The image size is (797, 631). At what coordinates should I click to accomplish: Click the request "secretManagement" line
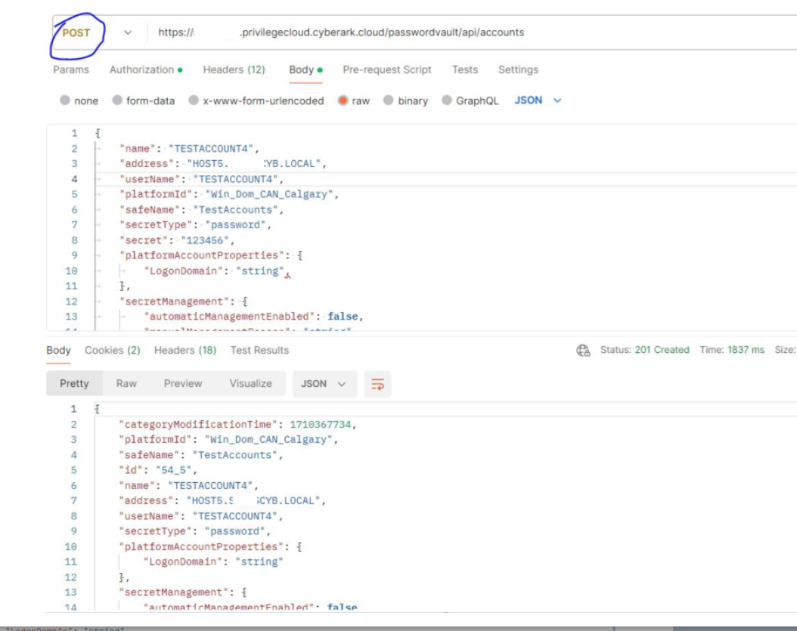(x=183, y=302)
